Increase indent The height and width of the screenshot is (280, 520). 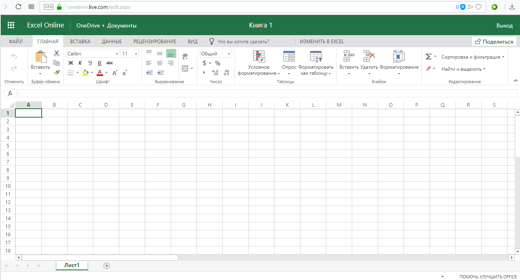click(x=161, y=73)
